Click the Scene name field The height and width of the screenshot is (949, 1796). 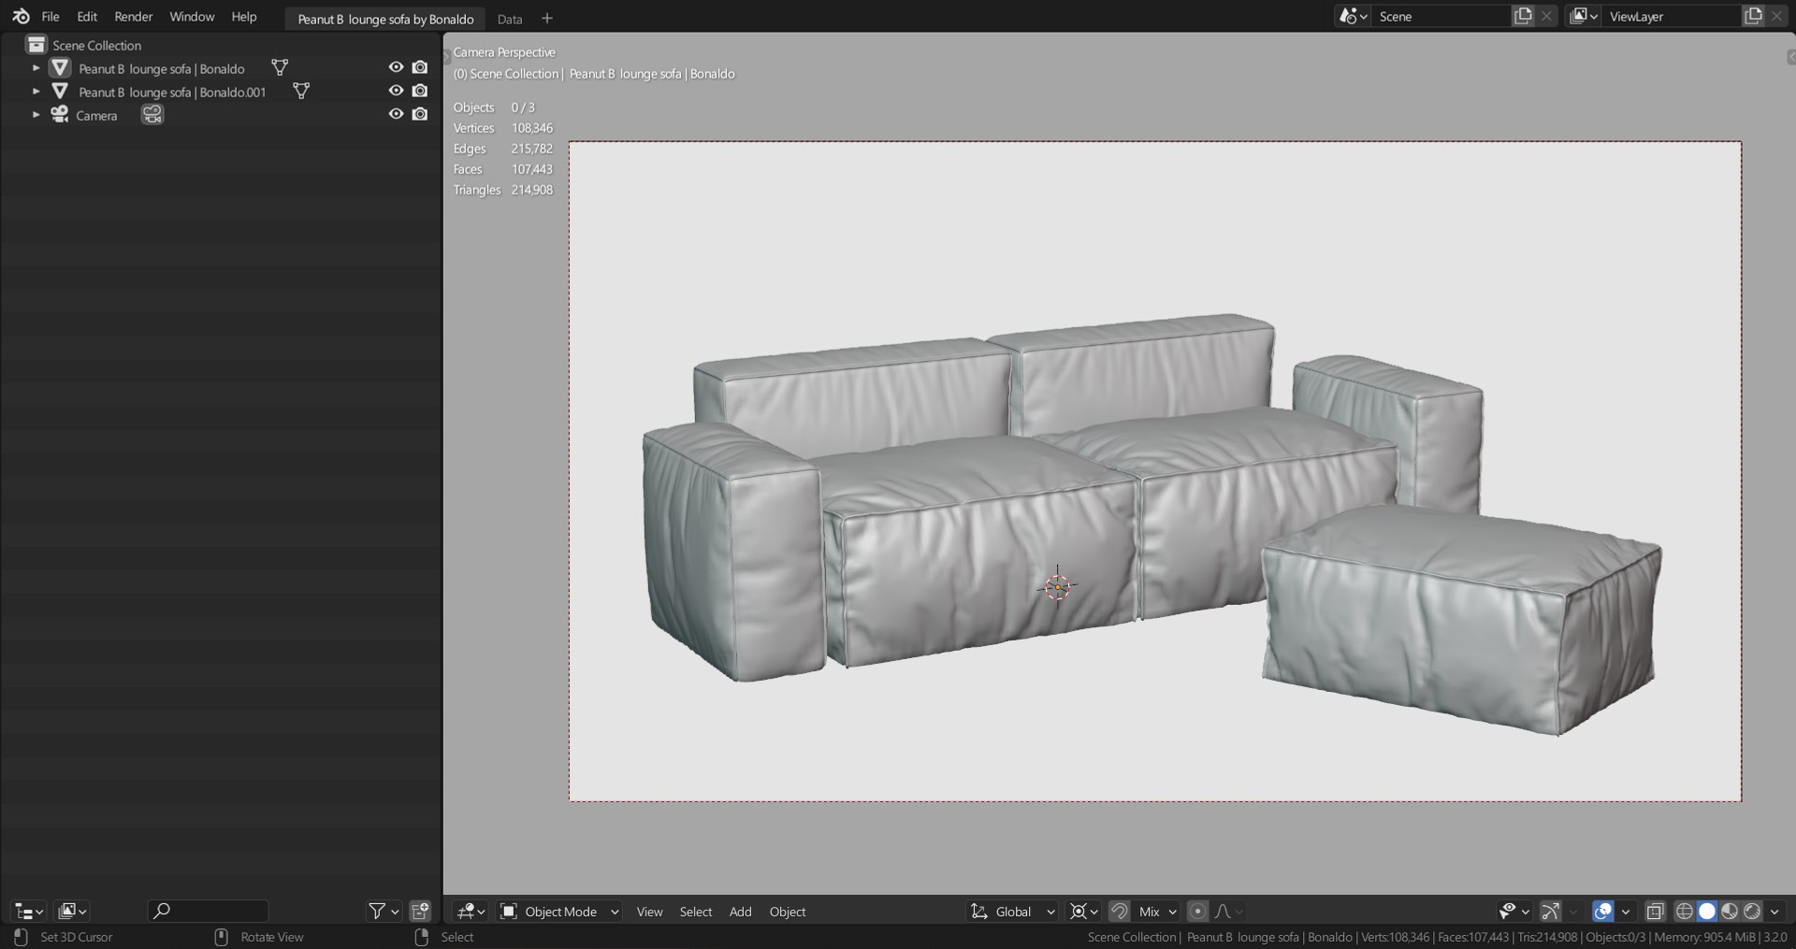(1441, 16)
